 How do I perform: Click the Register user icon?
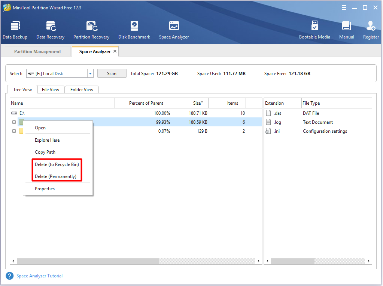pos(371,30)
